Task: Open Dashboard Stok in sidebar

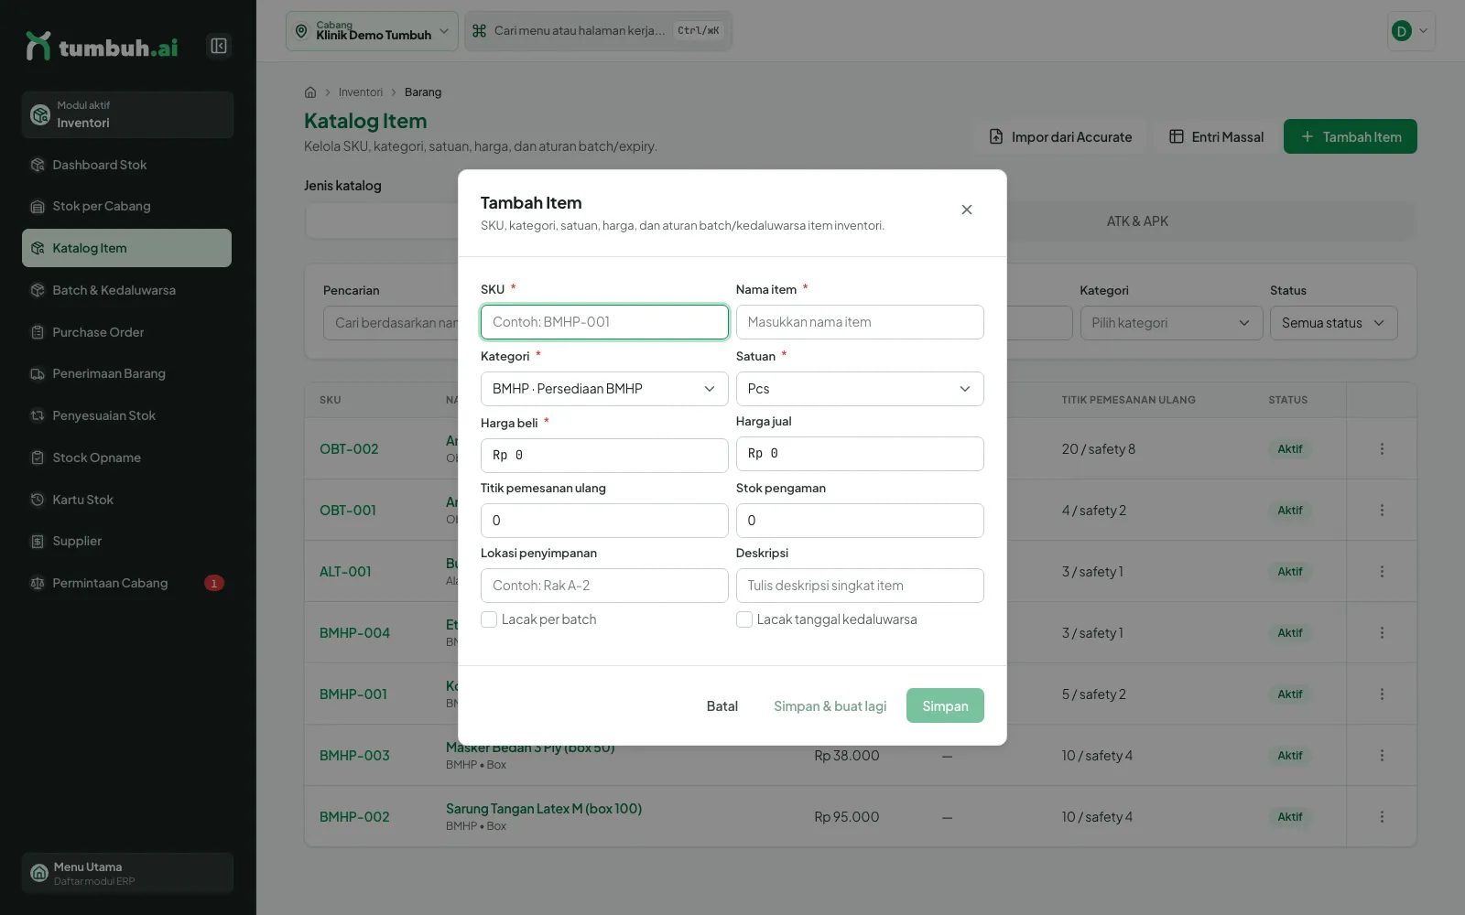Action: tap(126, 165)
